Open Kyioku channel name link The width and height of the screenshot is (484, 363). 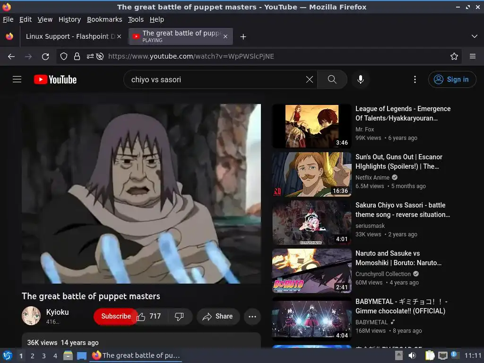57,312
